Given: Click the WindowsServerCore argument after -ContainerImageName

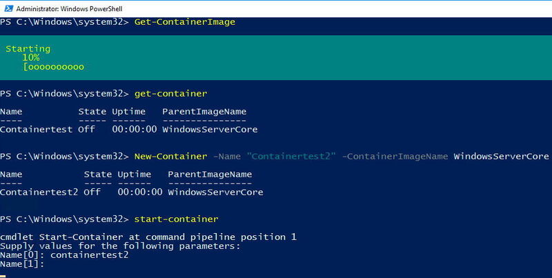Looking at the screenshot, I should point(501,157).
